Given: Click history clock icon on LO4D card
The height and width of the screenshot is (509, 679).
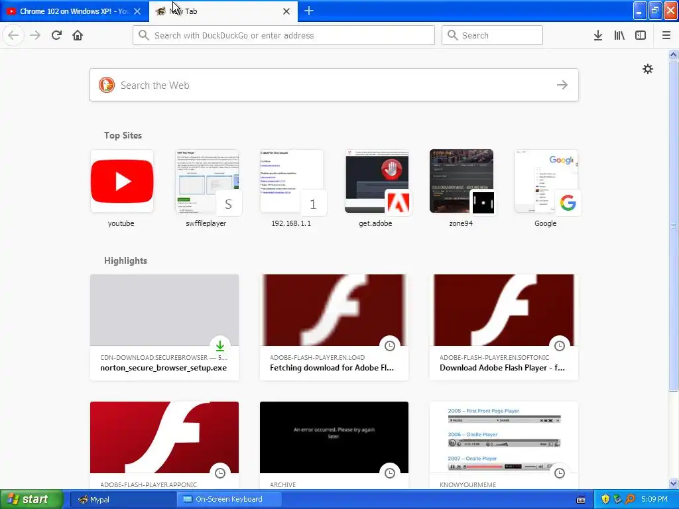Looking at the screenshot, I should click(390, 345).
